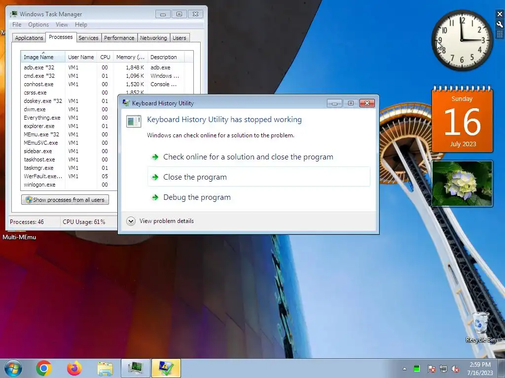Click the clock gadget drag handle
505x378 pixels.
tap(500, 34)
